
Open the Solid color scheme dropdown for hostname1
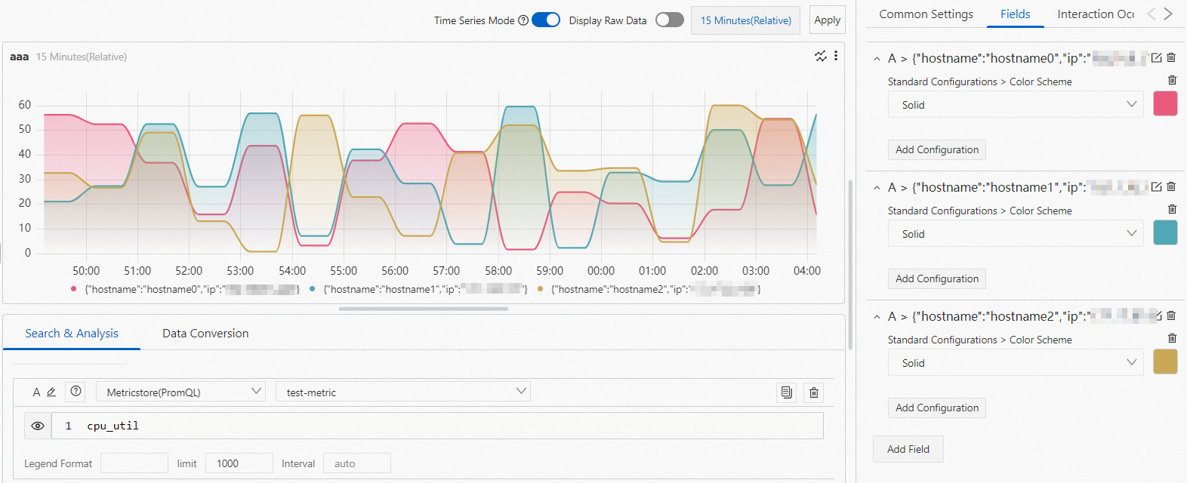[1017, 234]
